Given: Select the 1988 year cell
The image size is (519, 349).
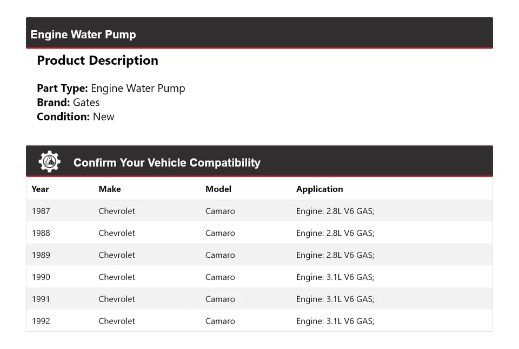Looking at the screenshot, I should [x=41, y=233].
